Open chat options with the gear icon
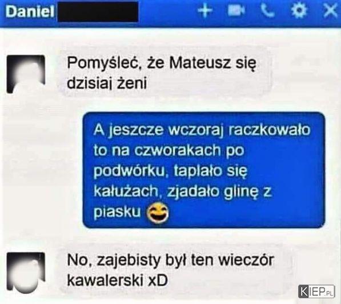 299,10
